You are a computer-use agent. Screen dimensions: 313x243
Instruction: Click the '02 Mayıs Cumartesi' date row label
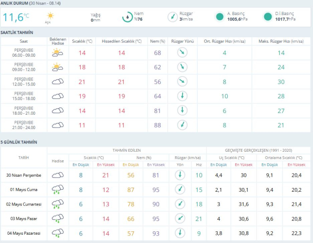[x=24, y=204]
